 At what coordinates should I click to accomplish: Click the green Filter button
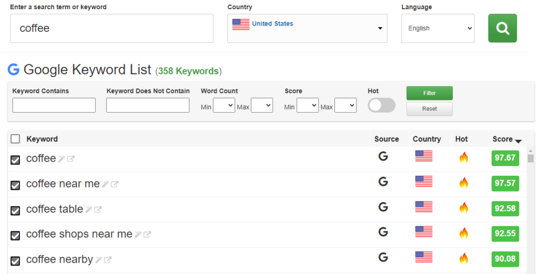(x=430, y=93)
